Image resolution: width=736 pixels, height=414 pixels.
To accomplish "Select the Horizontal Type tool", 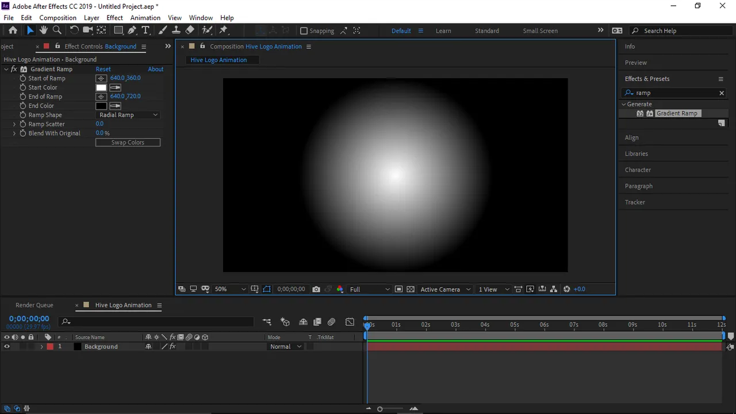I will point(145,30).
